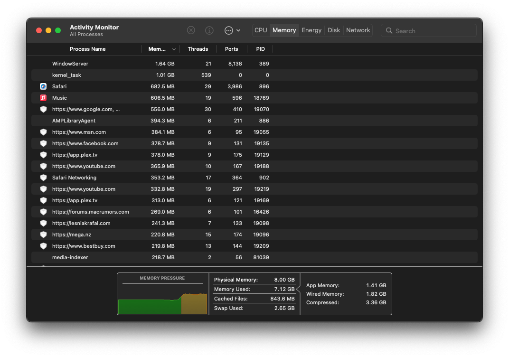509x357 pixels.
Task: Sort by PID column header
Action: point(260,49)
